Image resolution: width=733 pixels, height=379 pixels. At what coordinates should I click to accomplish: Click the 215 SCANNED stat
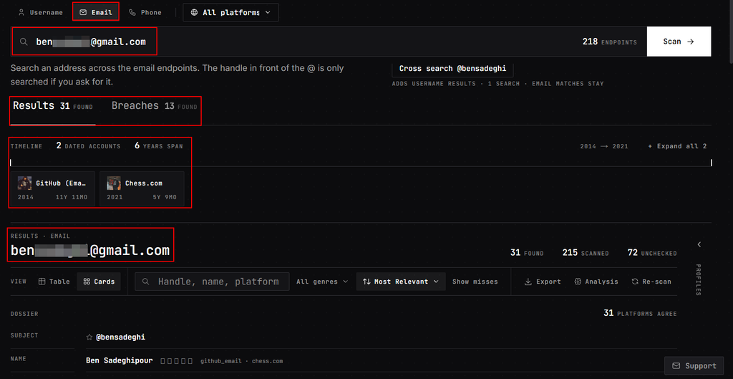[x=586, y=253]
